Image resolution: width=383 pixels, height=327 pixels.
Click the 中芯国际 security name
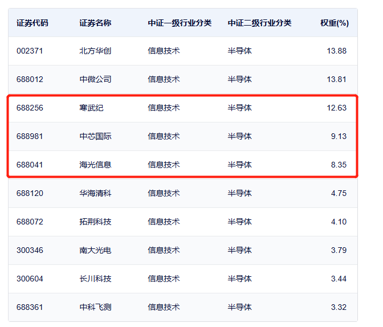(95, 136)
